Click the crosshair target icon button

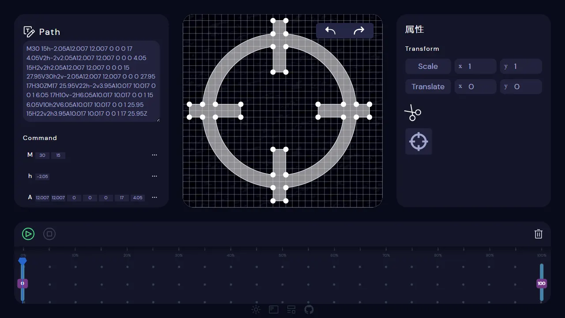pos(418,142)
